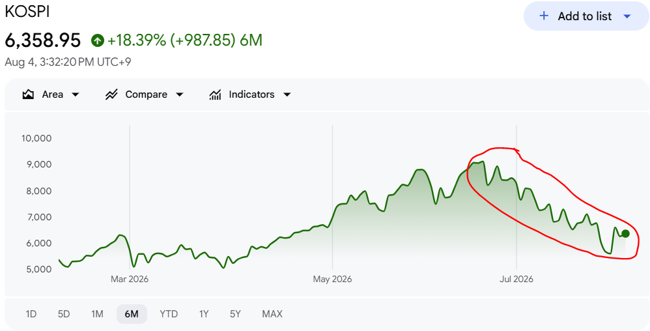This screenshot has height=331, width=650.
Task: Click the Add to list button
Action: click(586, 16)
